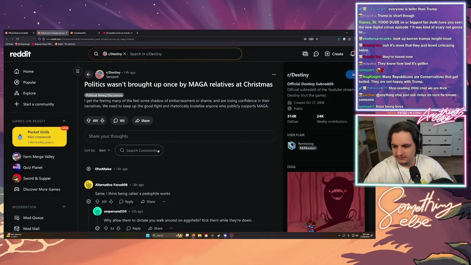Open the Pocket Grids game card
Screen dimensions: 471x265
point(39,137)
